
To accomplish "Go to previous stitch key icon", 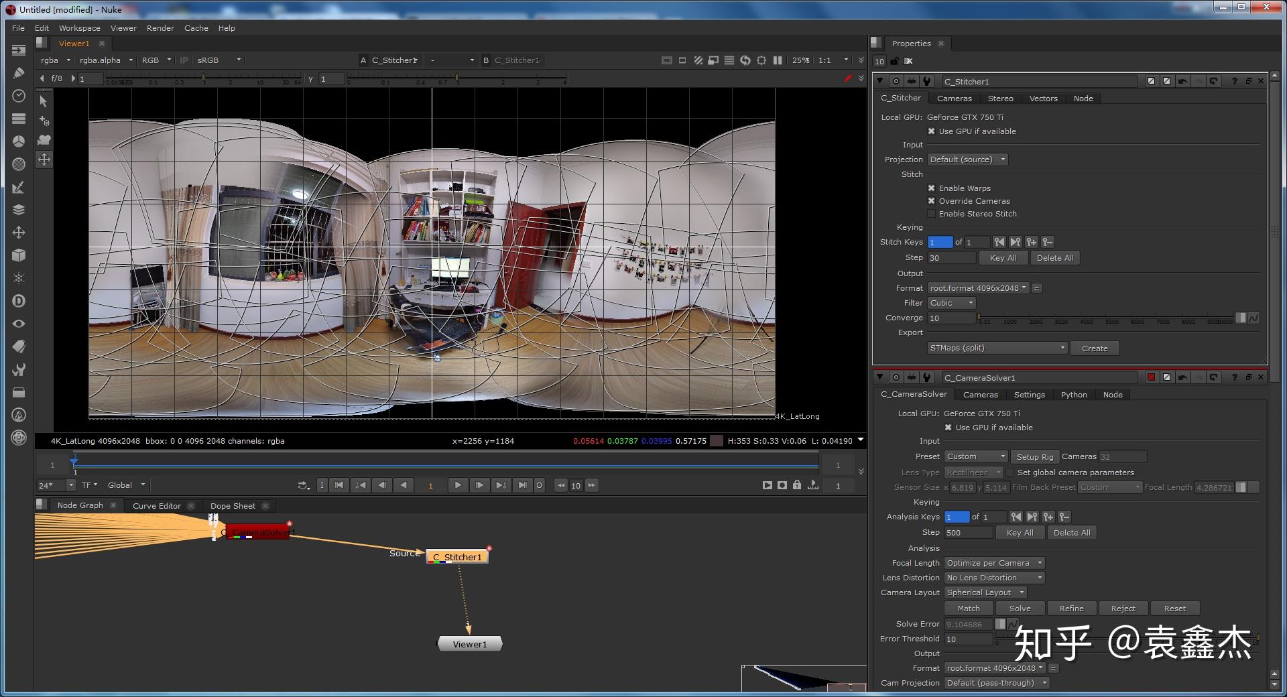I will 999,242.
